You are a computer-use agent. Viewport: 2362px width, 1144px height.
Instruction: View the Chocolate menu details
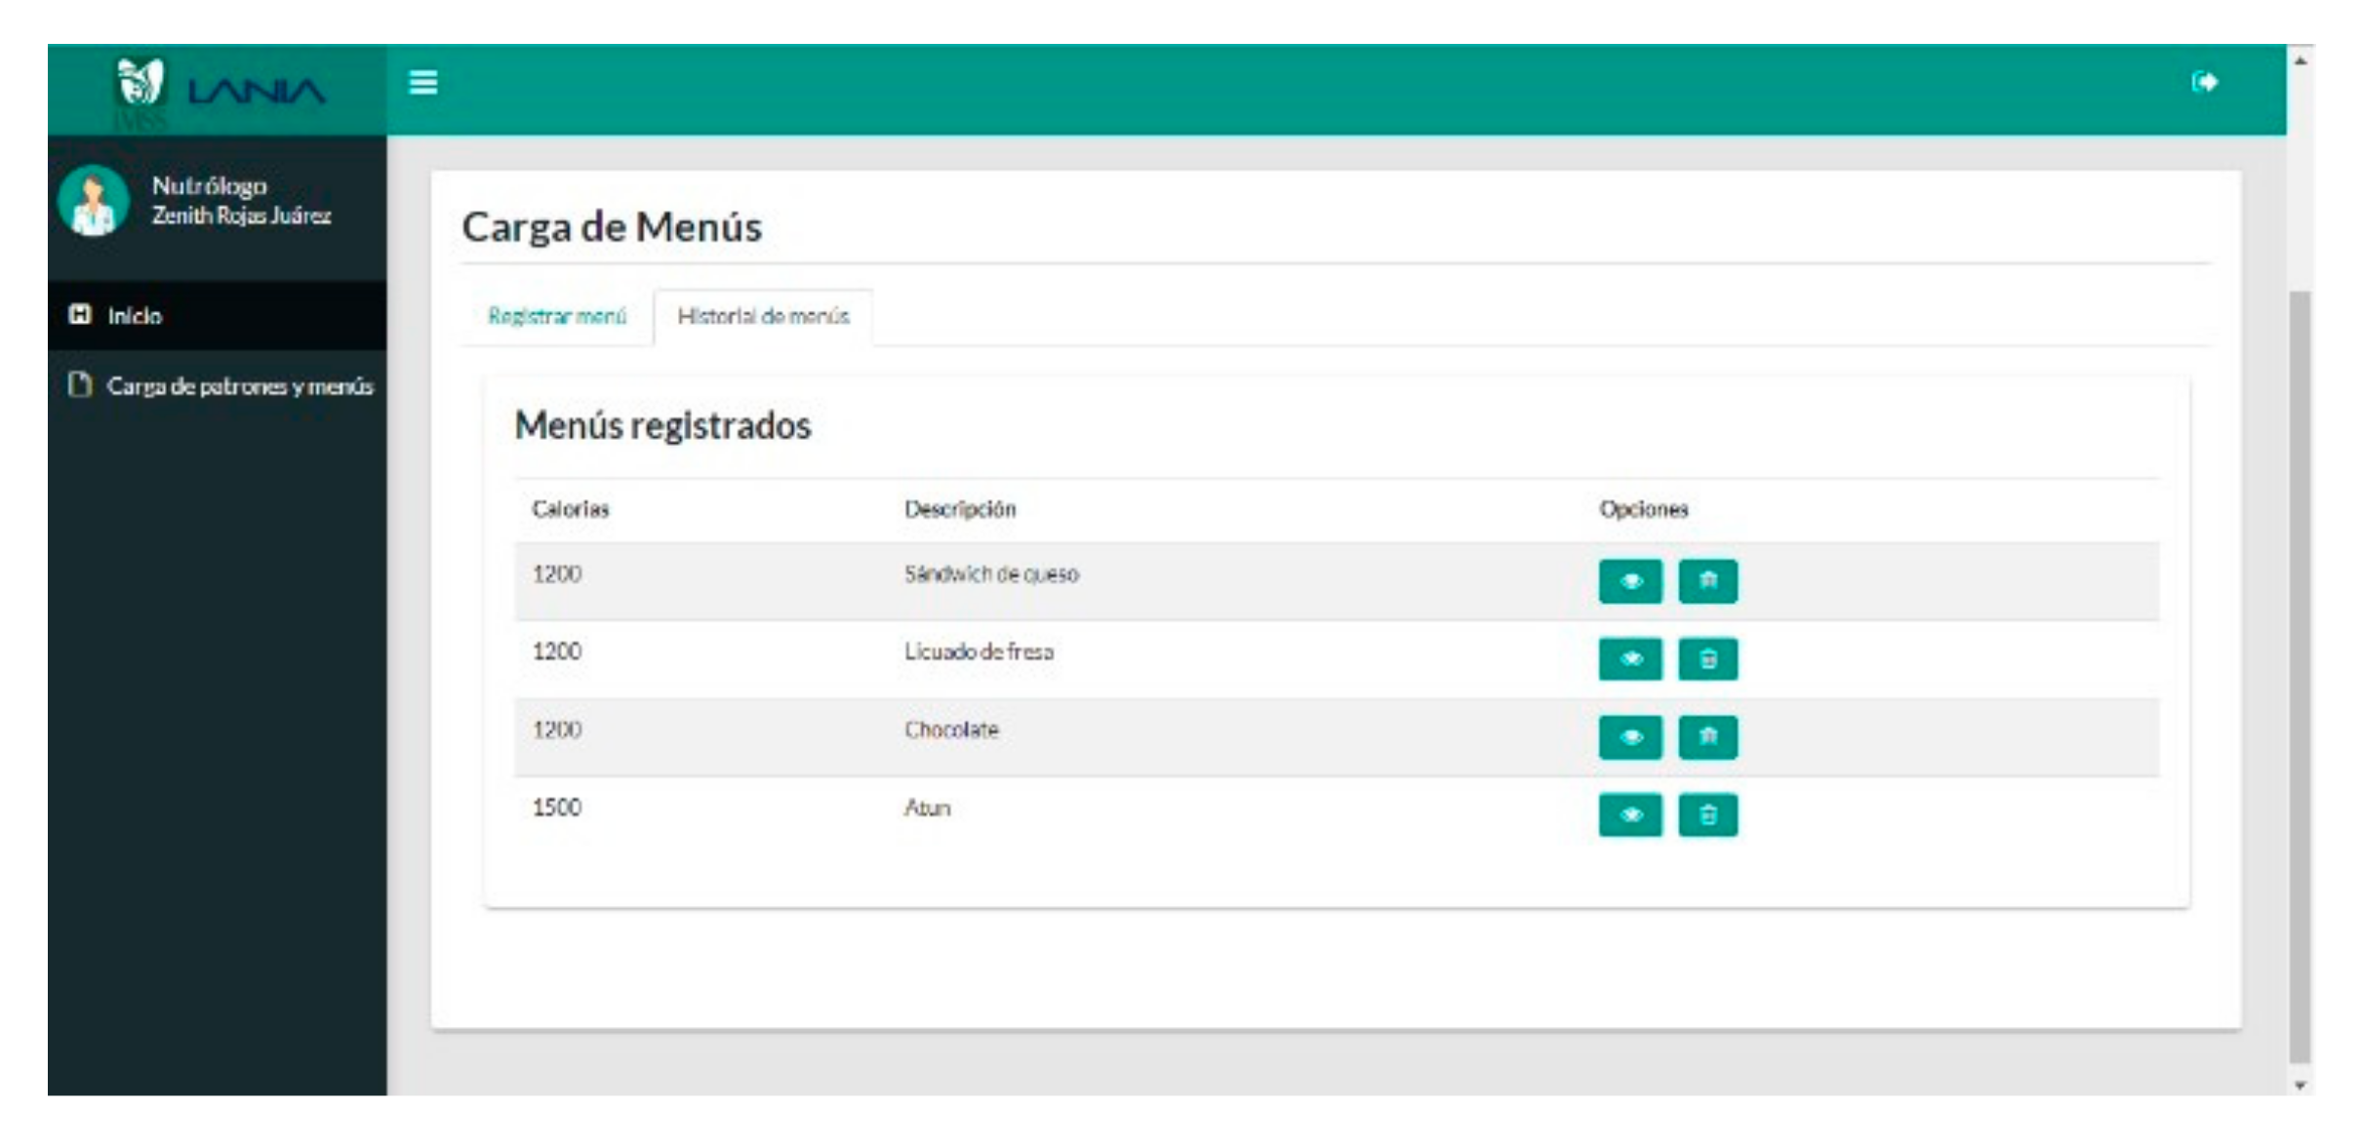(x=1629, y=737)
